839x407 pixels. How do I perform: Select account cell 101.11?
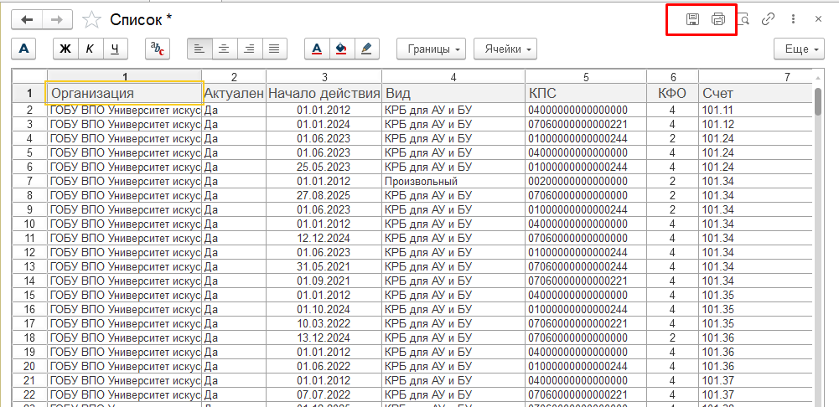coord(755,111)
